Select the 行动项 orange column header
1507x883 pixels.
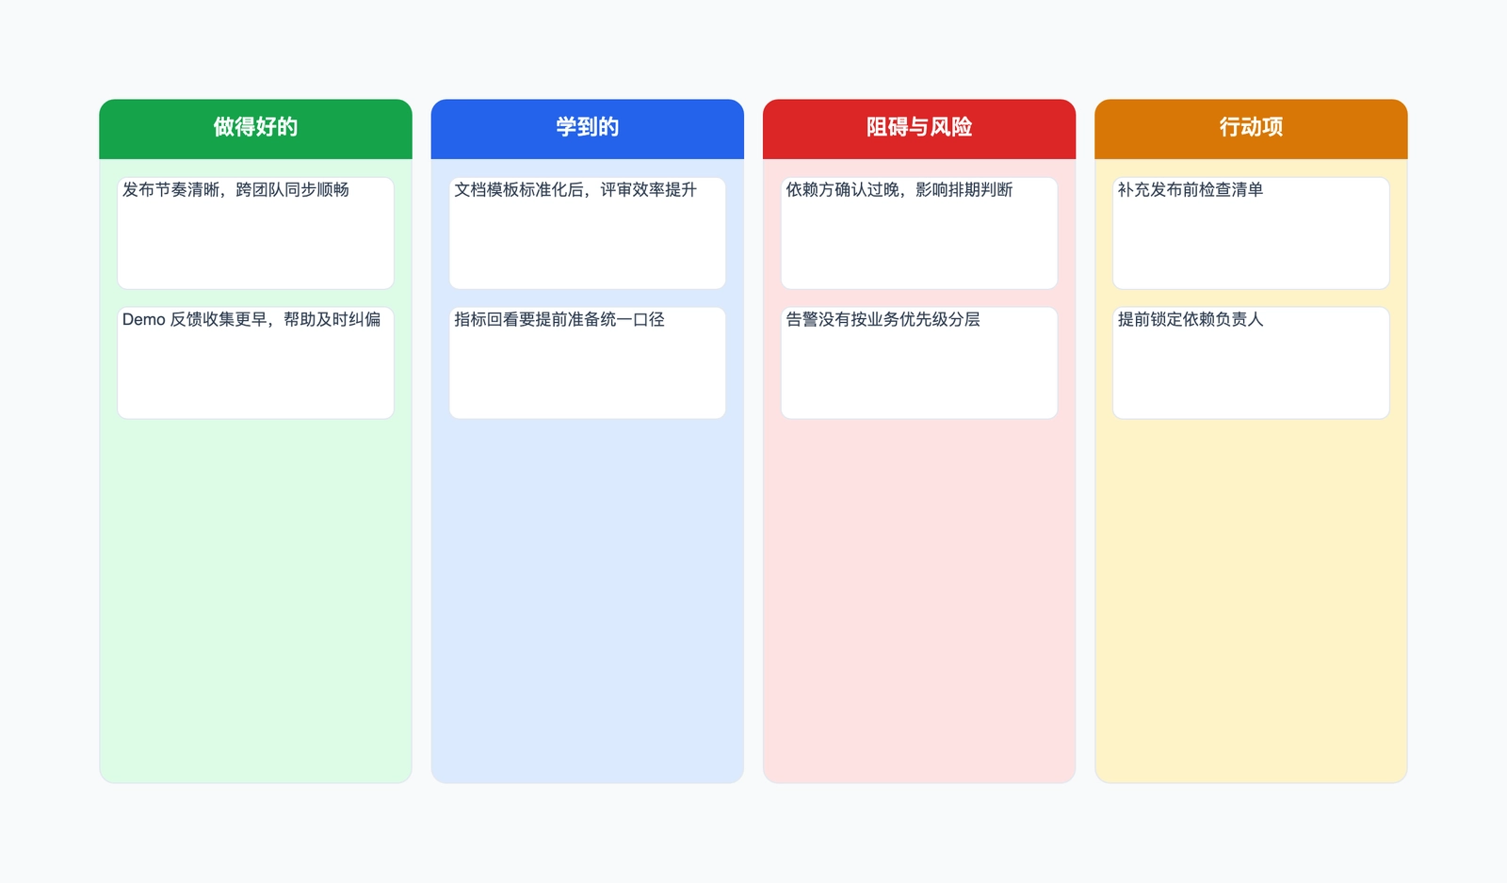point(1250,128)
